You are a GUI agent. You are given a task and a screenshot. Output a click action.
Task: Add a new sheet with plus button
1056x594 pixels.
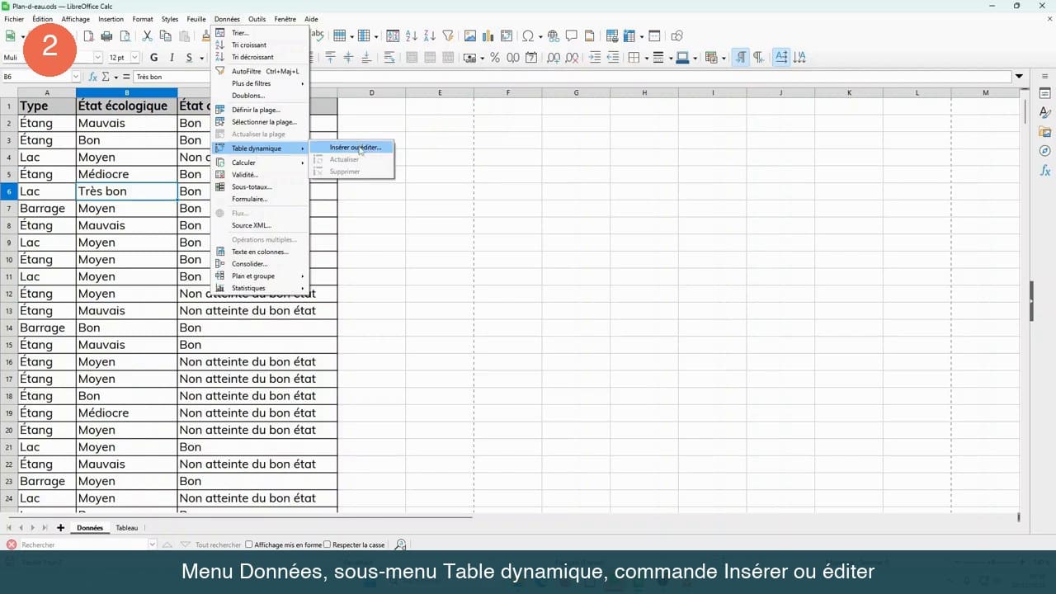click(x=60, y=528)
